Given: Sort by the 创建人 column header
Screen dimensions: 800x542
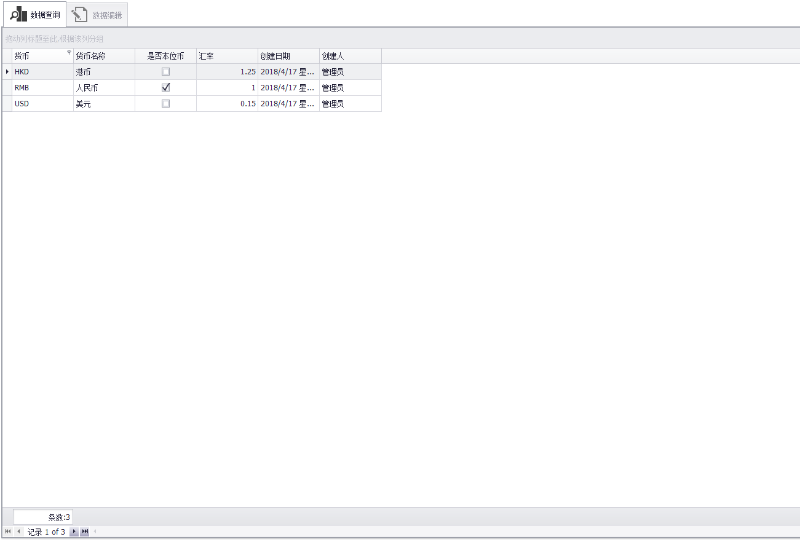Looking at the screenshot, I should (x=350, y=56).
